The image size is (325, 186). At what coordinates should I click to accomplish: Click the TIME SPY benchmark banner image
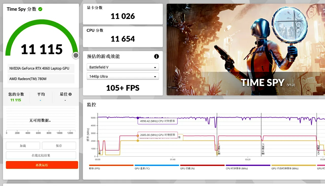(246, 49)
